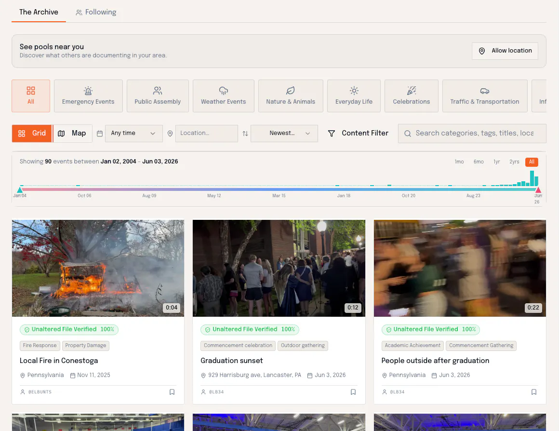Set timeline range to 6mo
The width and height of the screenshot is (559, 431).
tap(479, 162)
